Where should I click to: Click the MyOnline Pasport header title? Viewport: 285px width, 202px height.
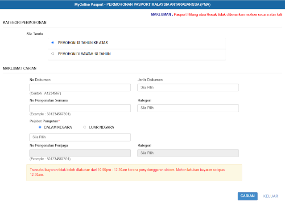point(142,4)
